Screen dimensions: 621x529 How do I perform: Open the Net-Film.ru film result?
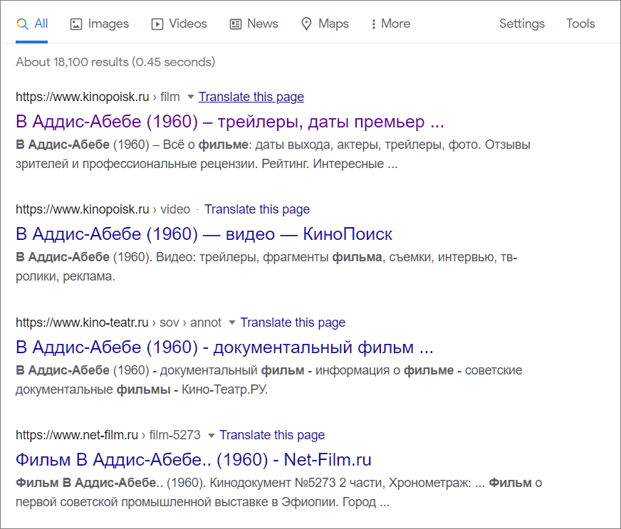[194, 460]
